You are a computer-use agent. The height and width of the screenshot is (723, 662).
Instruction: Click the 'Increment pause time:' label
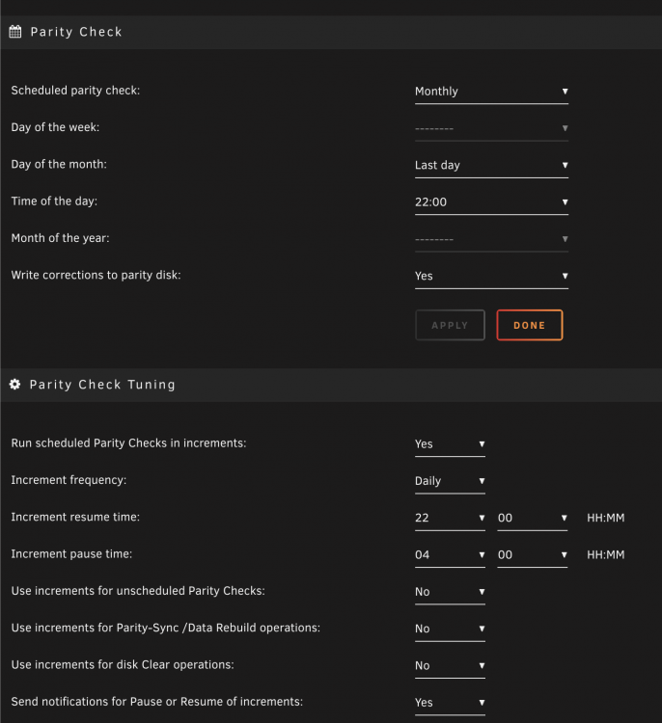coord(71,553)
